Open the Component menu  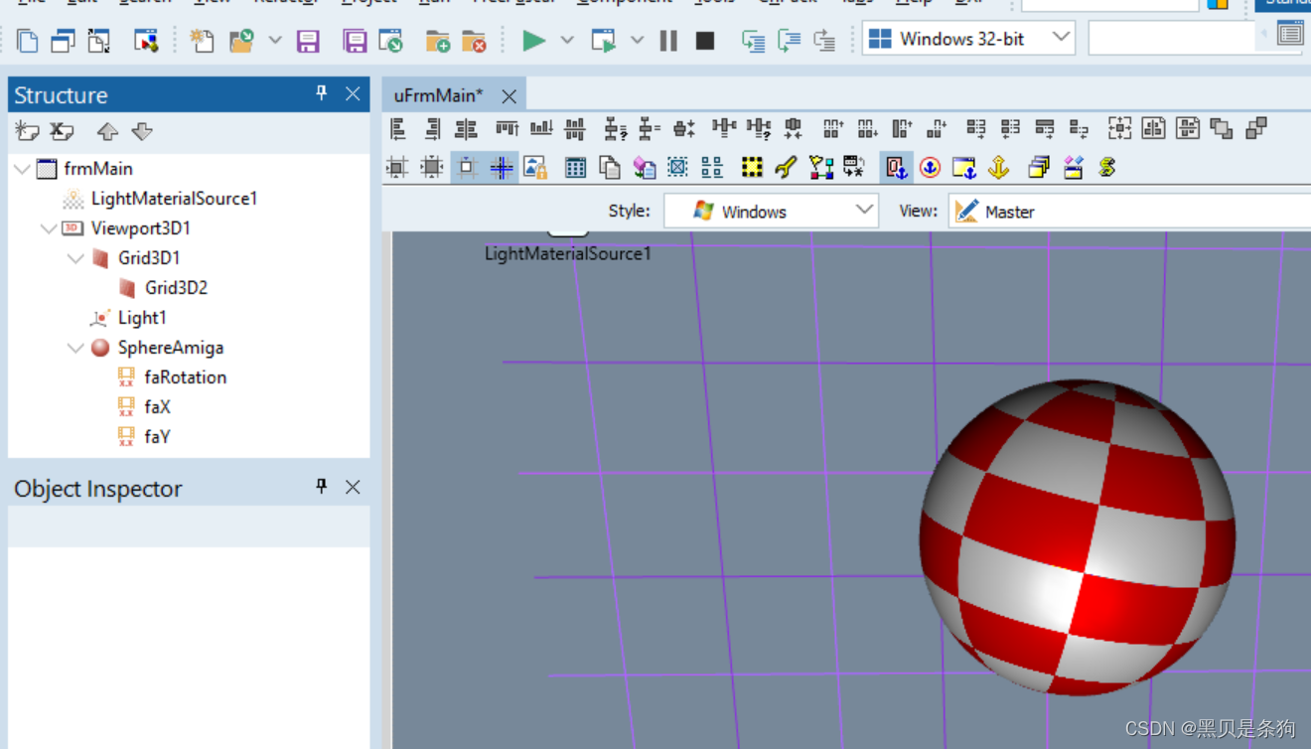(x=624, y=3)
